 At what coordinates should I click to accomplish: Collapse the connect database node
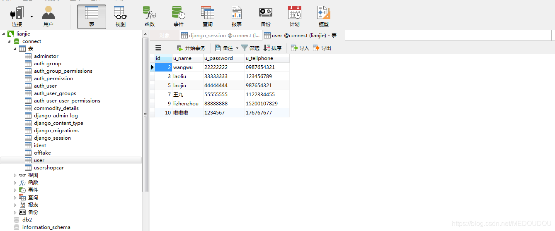pos(9,41)
